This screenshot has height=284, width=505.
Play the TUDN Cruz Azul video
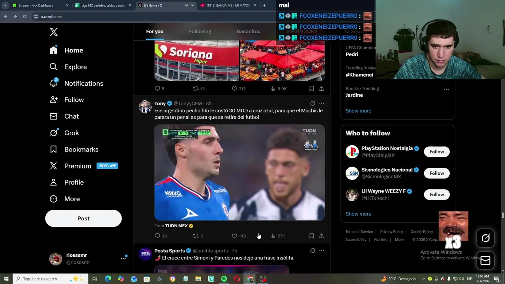[239, 172]
